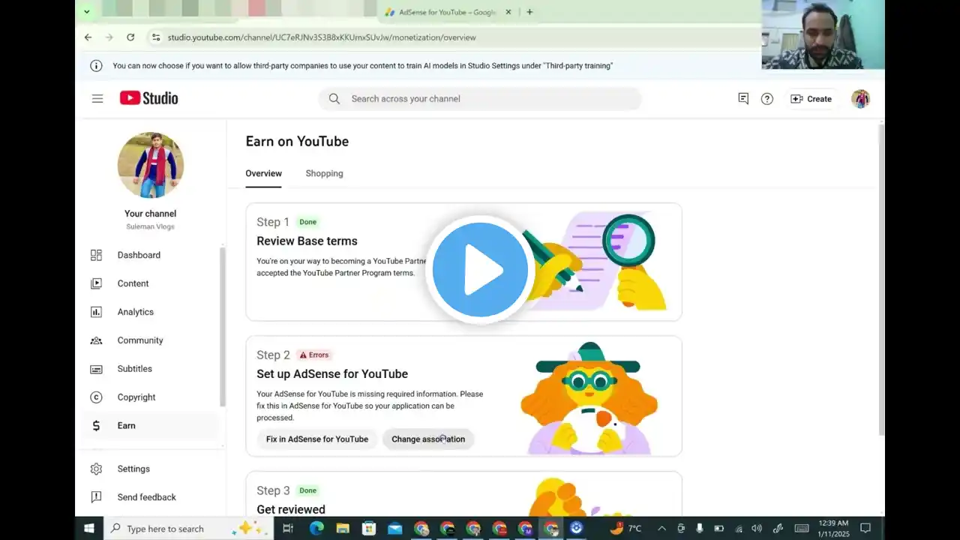
Task: Switch to the Overview tab
Action: [263, 173]
